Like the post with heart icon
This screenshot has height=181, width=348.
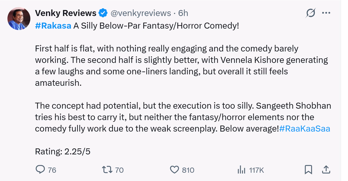point(174,170)
